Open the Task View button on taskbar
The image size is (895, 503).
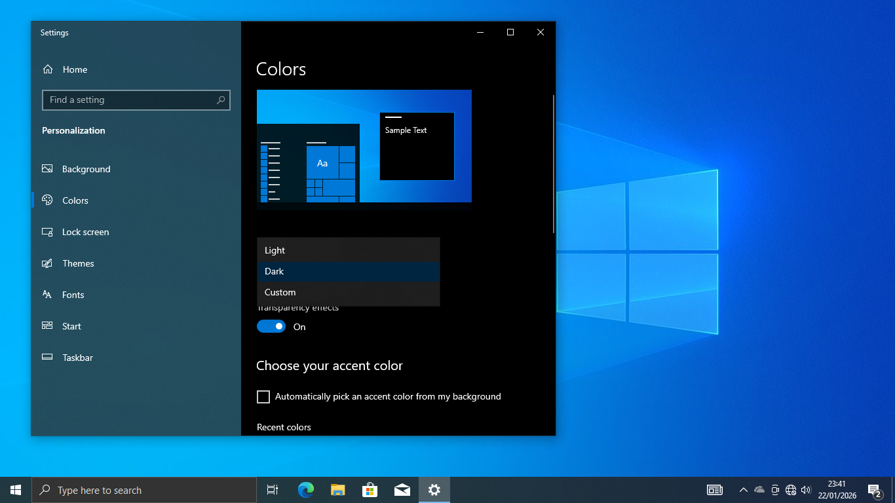[273, 490]
